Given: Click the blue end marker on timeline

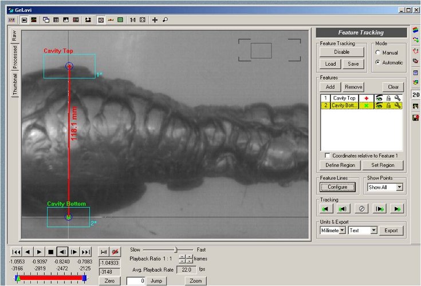Looking at the screenshot, I should 84,278.
